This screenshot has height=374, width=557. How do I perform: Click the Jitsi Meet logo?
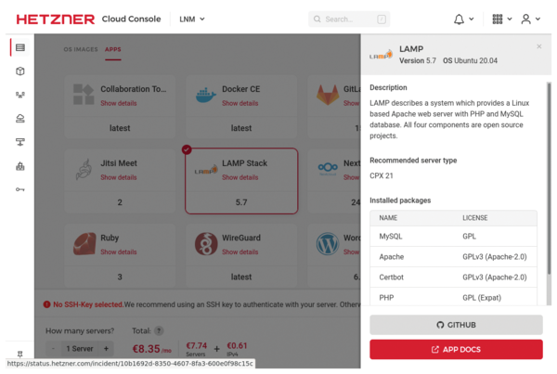[84, 169]
